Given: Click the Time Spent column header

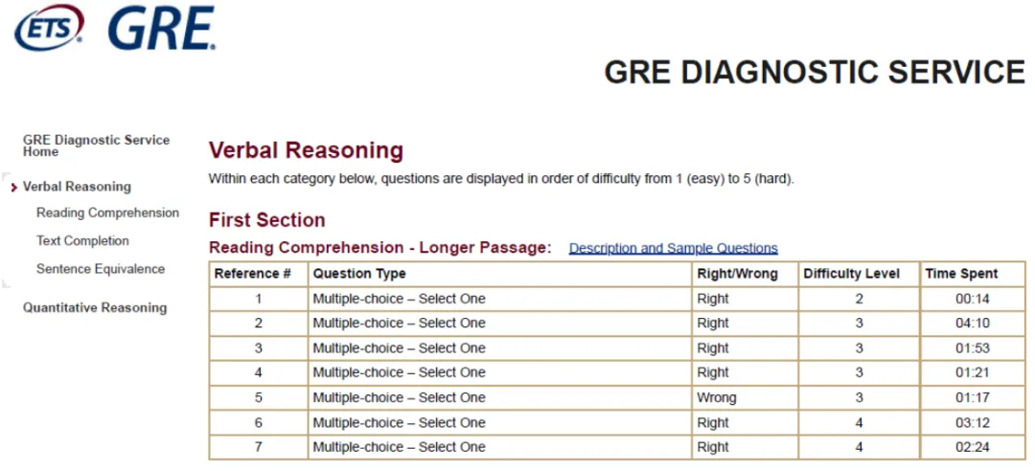Looking at the screenshot, I should (x=961, y=274).
